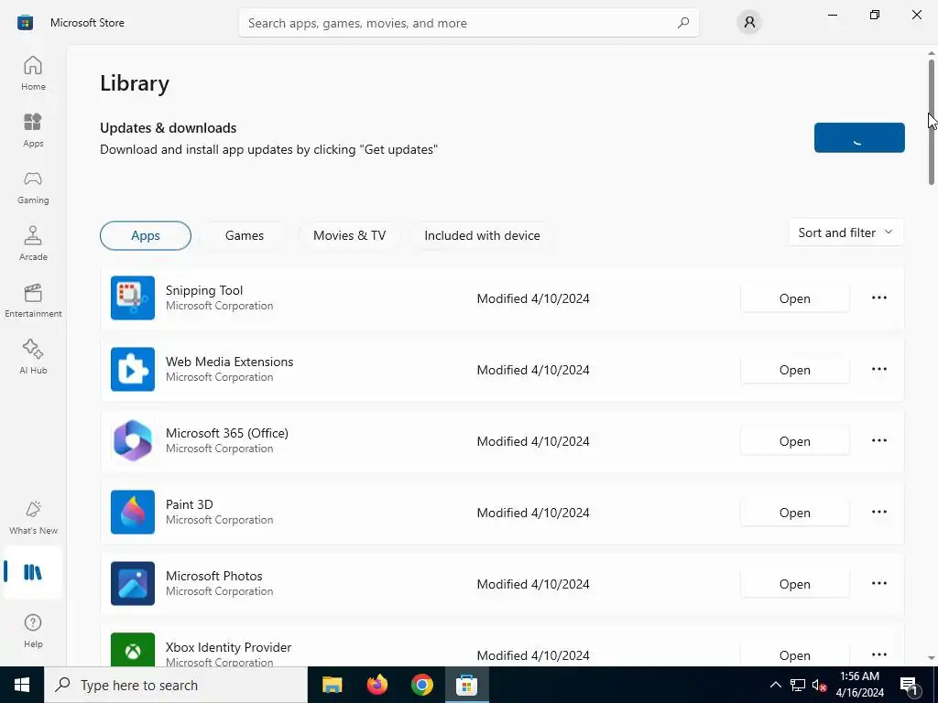
Task: Click the Microsoft Store logo icon
Action: click(x=25, y=23)
